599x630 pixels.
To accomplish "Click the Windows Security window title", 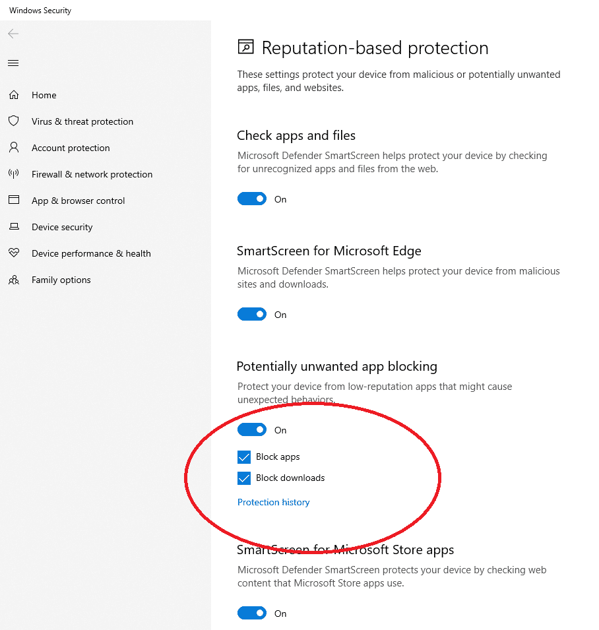I will click(x=40, y=11).
